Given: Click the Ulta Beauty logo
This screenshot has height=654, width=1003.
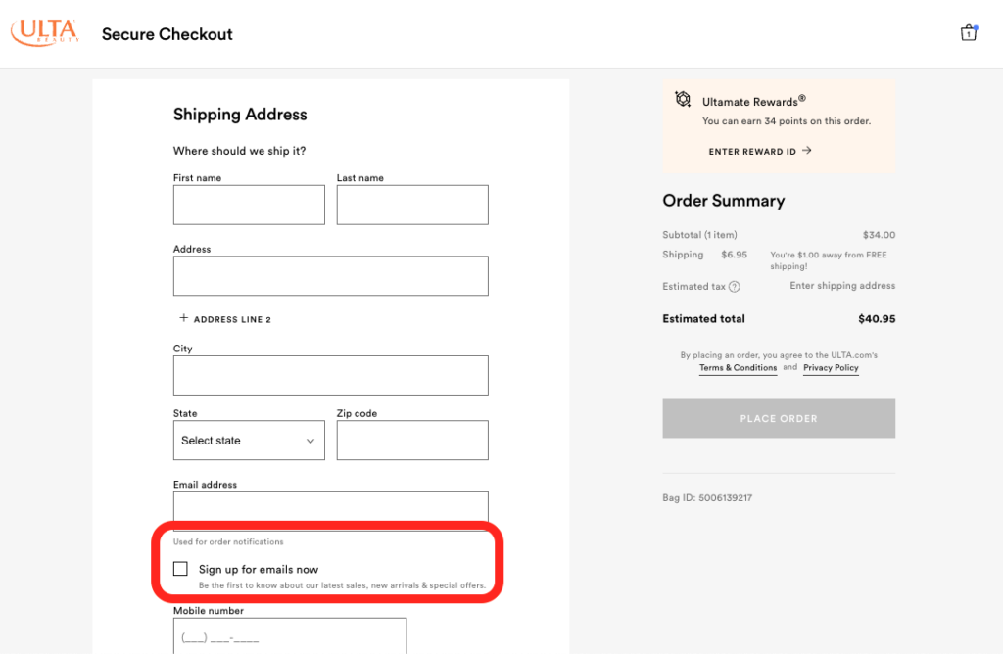Looking at the screenshot, I should tap(44, 32).
